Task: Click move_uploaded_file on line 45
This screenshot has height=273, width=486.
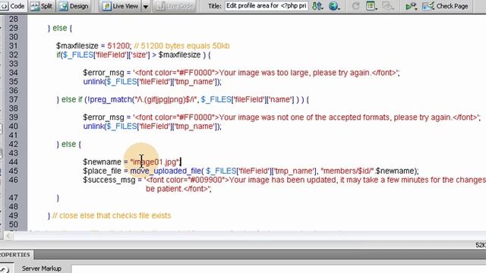Action: [x=166, y=171]
